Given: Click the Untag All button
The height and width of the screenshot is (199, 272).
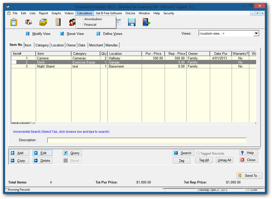Looking at the screenshot, I should [x=224, y=160].
